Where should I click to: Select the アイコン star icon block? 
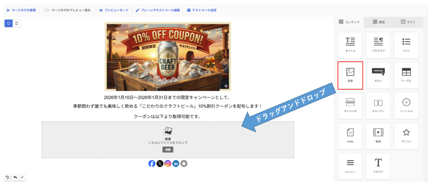[x=406, y=136]
